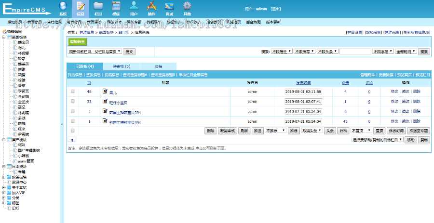Click the 韩国板块 column icon in tree
This screenshot has width=434, height=223.
tap(9, 37)
